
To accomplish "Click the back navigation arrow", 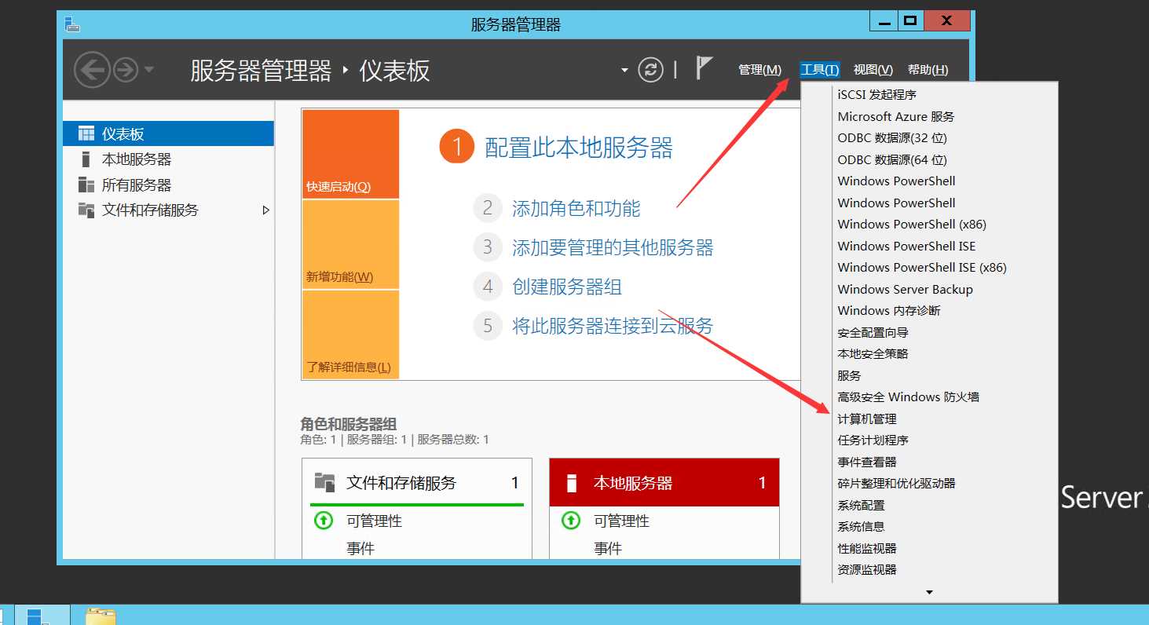I will coord(92,70).
